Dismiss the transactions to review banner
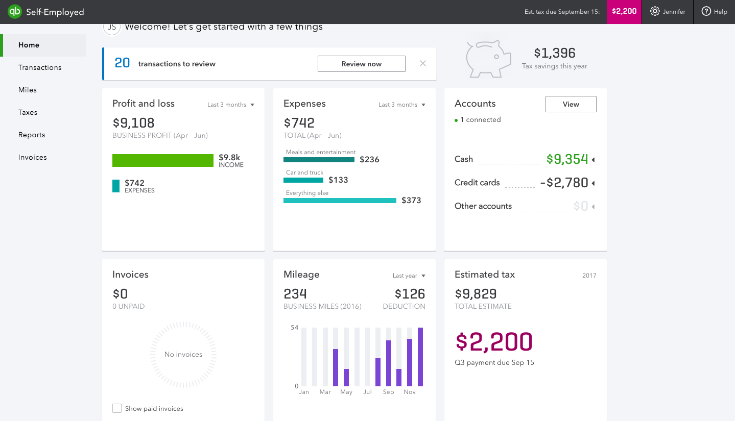Screen dimensions: 735x421 coord(423,63)
